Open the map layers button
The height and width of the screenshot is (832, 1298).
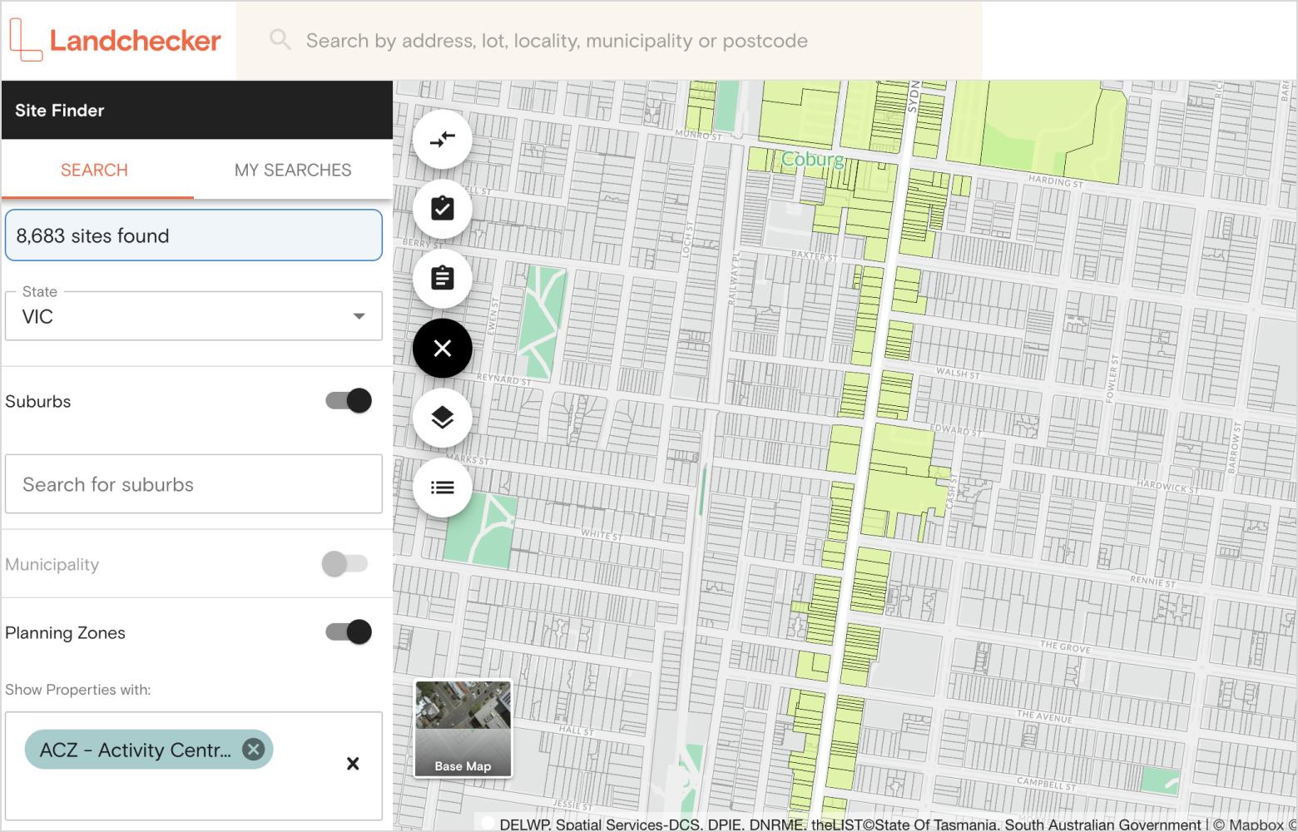[442, 418]
